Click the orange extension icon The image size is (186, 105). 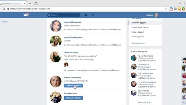point(179,9)
